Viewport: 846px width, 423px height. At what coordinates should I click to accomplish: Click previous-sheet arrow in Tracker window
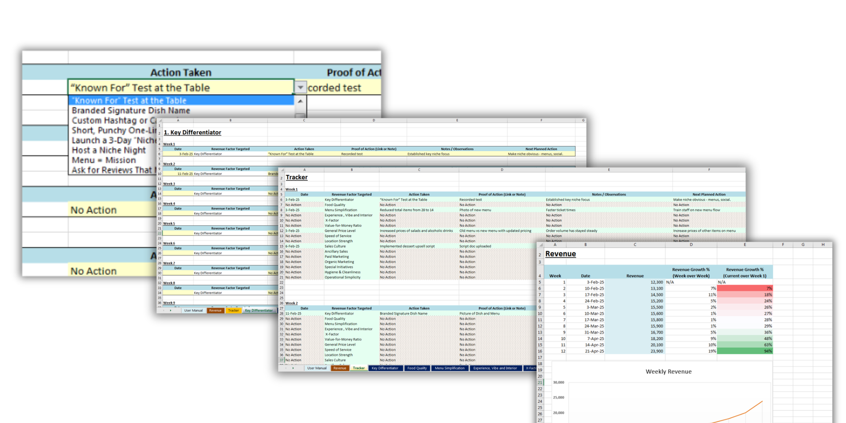tap(286, 368)
